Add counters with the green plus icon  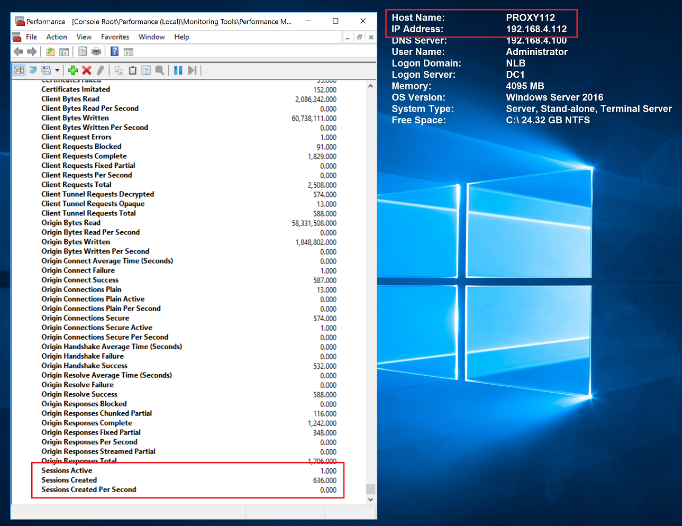(73, 70)
